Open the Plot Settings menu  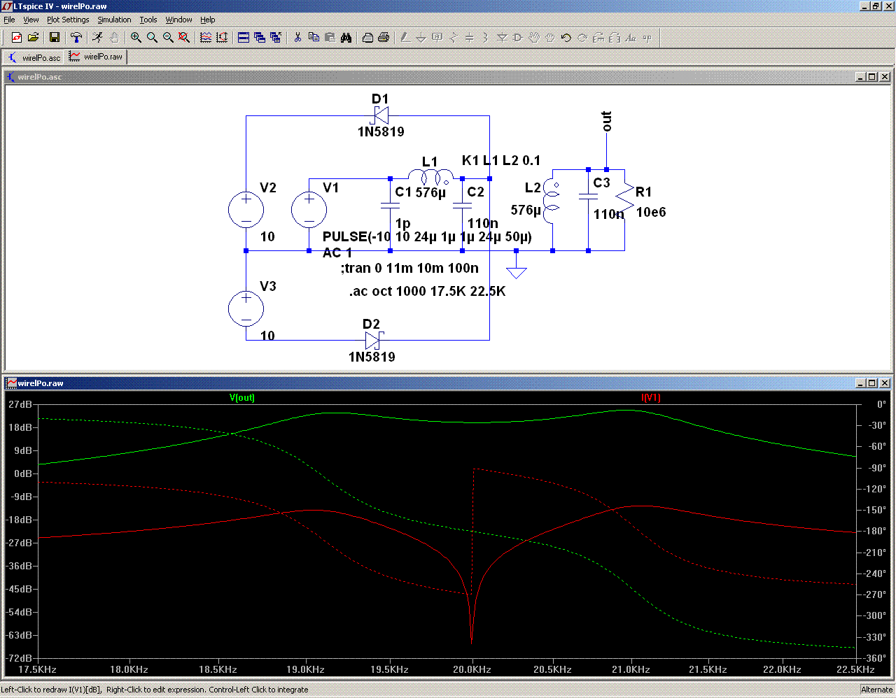click(x=68, y=20)
